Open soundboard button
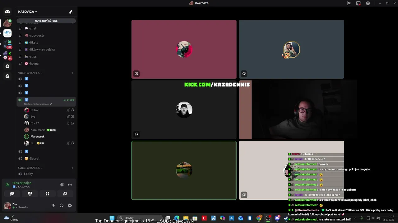398x223 pixels. 65,194
